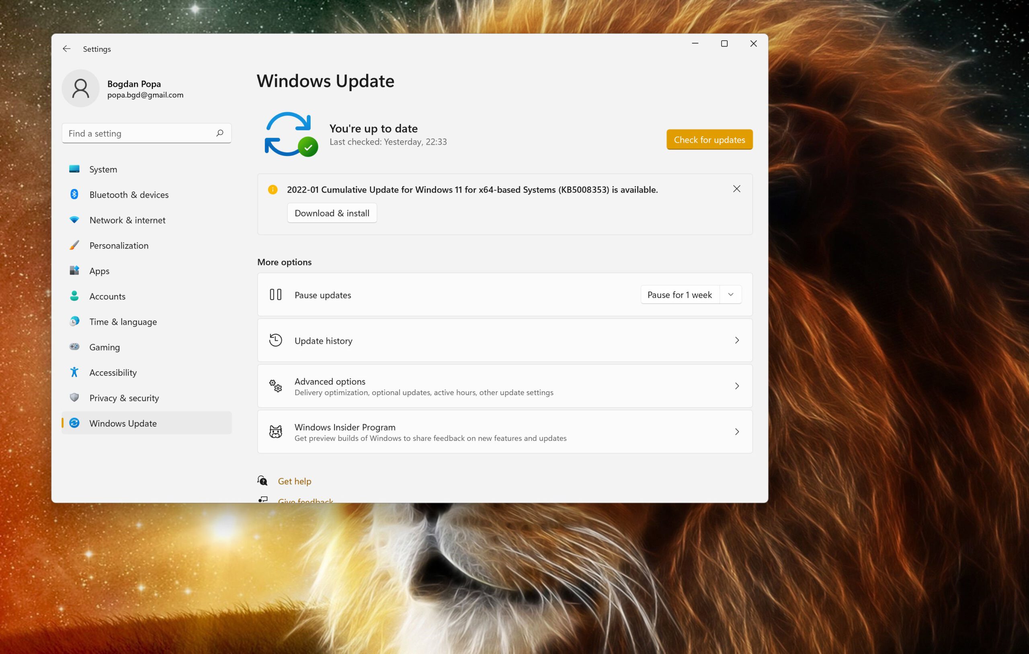Click the back arrow in Settings title bar
1029x654 pixels.
point(67,49)
